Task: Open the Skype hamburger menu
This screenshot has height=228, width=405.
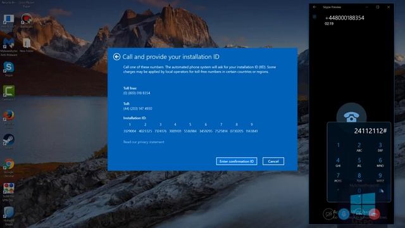Action: point(315,17)
